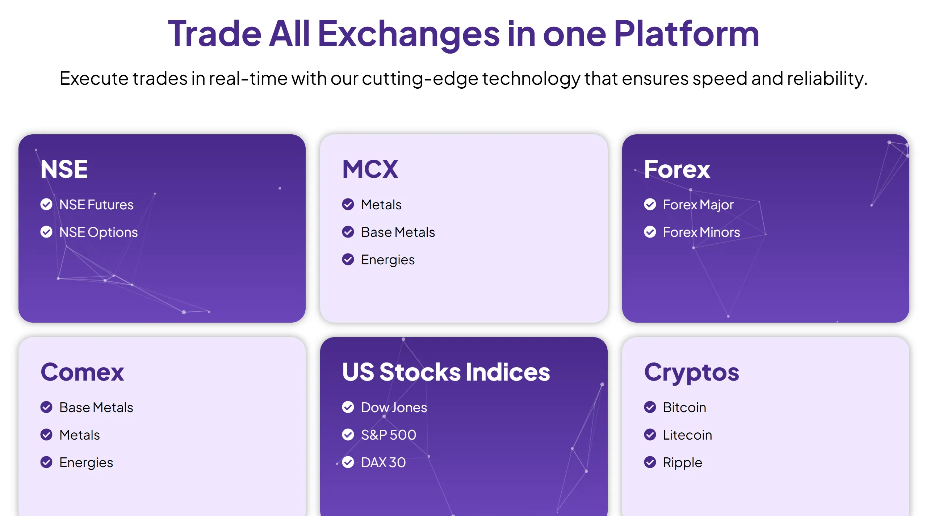This screenshot has height=516, width=926.
Task: Click the check icon beside Comex Energies
Action: click(x=46, y=462)
